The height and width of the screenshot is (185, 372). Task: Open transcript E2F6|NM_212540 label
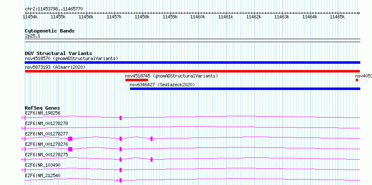point(43,175)
